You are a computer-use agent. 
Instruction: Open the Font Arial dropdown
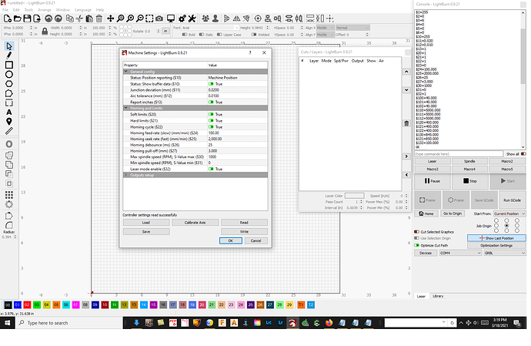click(210, 28)
